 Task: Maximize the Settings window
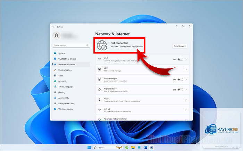pos(183,26)
